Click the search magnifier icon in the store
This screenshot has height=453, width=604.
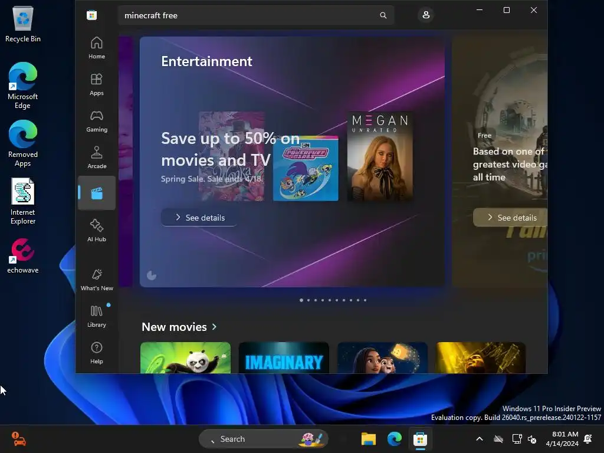[383, 15]
